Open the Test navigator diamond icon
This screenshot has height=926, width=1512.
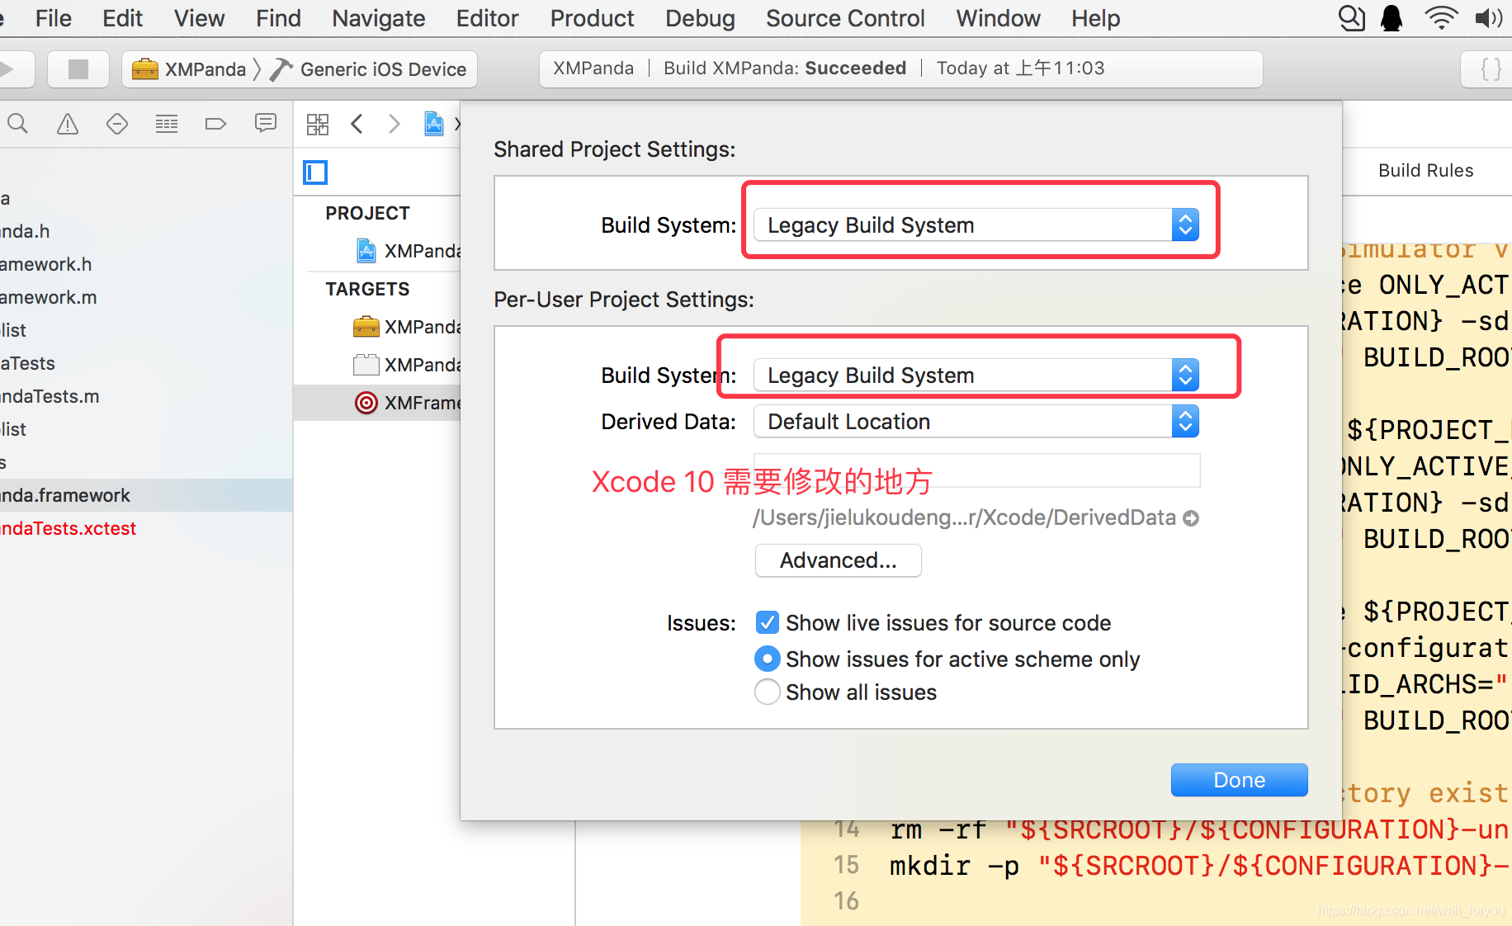pos(117,124)
